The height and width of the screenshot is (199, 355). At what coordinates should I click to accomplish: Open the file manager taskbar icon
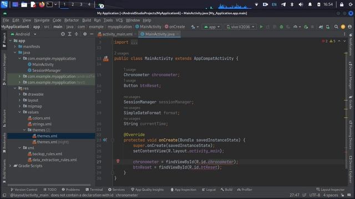click(x=24, y=4)
